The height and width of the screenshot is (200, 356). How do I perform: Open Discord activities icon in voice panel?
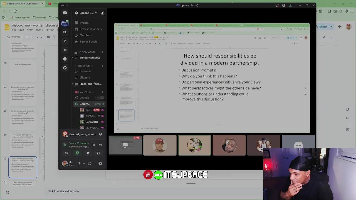coord(88,153)
